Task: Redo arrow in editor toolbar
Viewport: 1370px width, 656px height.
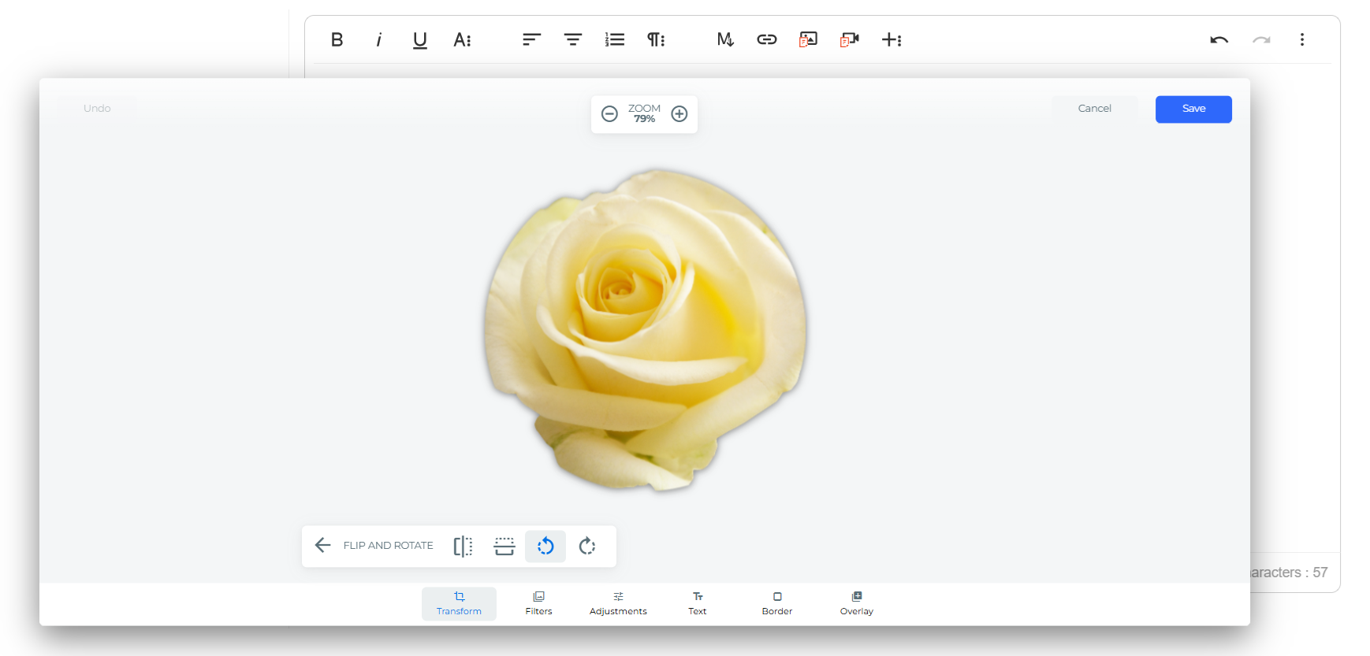Action: 1261,39
